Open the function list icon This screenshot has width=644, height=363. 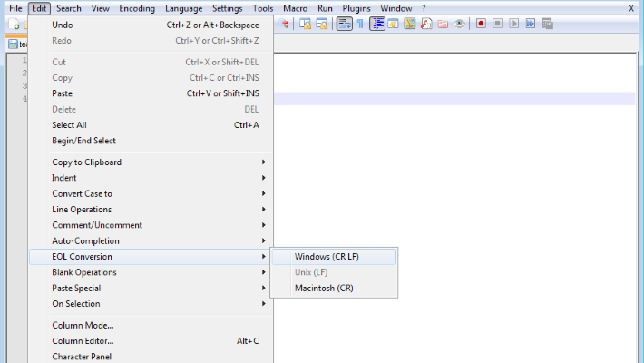pyautogui.click(x=426, y=24)
